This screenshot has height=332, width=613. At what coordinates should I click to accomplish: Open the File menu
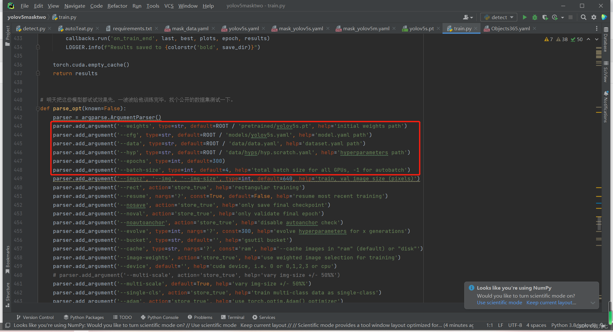click(25, 6)
